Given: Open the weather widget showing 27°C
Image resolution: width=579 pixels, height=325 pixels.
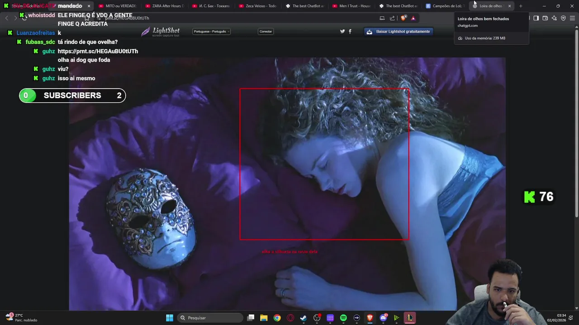Looking at the screenshot, I should (x=21, y=317).
